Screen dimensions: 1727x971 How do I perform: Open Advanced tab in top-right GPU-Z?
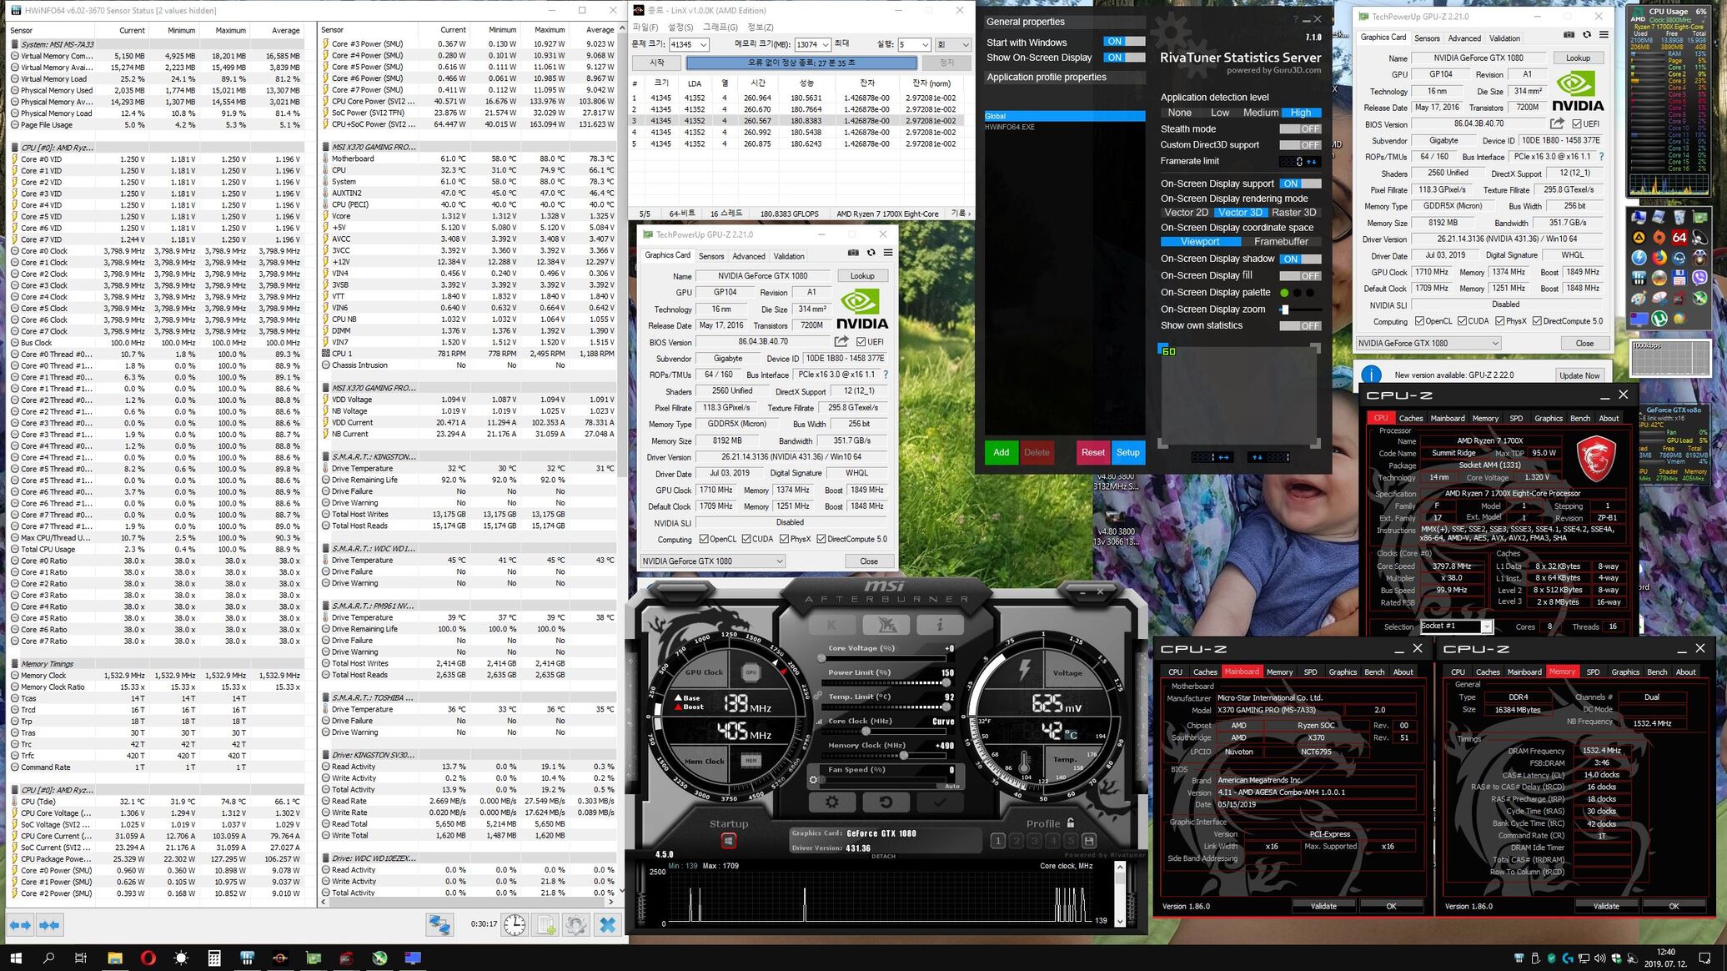click(1464, 38)
